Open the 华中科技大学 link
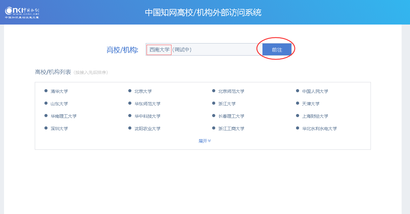Image resolution: width=410 pixels, height=214 pixels. click(147, 116)
